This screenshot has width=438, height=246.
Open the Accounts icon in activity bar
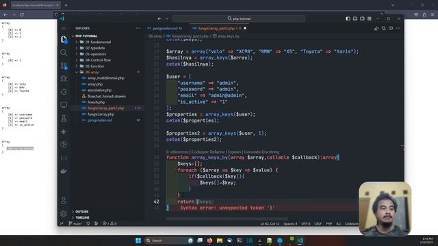(x=64, y=200)
